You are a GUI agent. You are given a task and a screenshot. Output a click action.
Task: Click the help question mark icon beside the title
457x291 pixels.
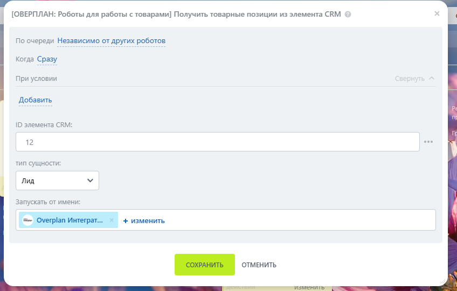(x=348, y=15)
